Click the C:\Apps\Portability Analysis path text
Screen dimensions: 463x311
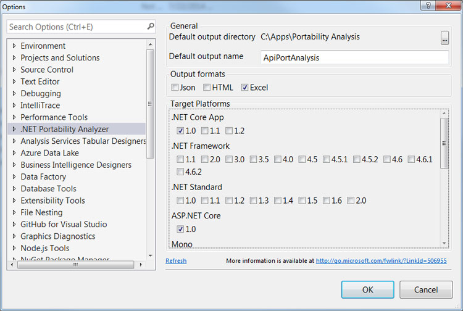click(310, 37)
